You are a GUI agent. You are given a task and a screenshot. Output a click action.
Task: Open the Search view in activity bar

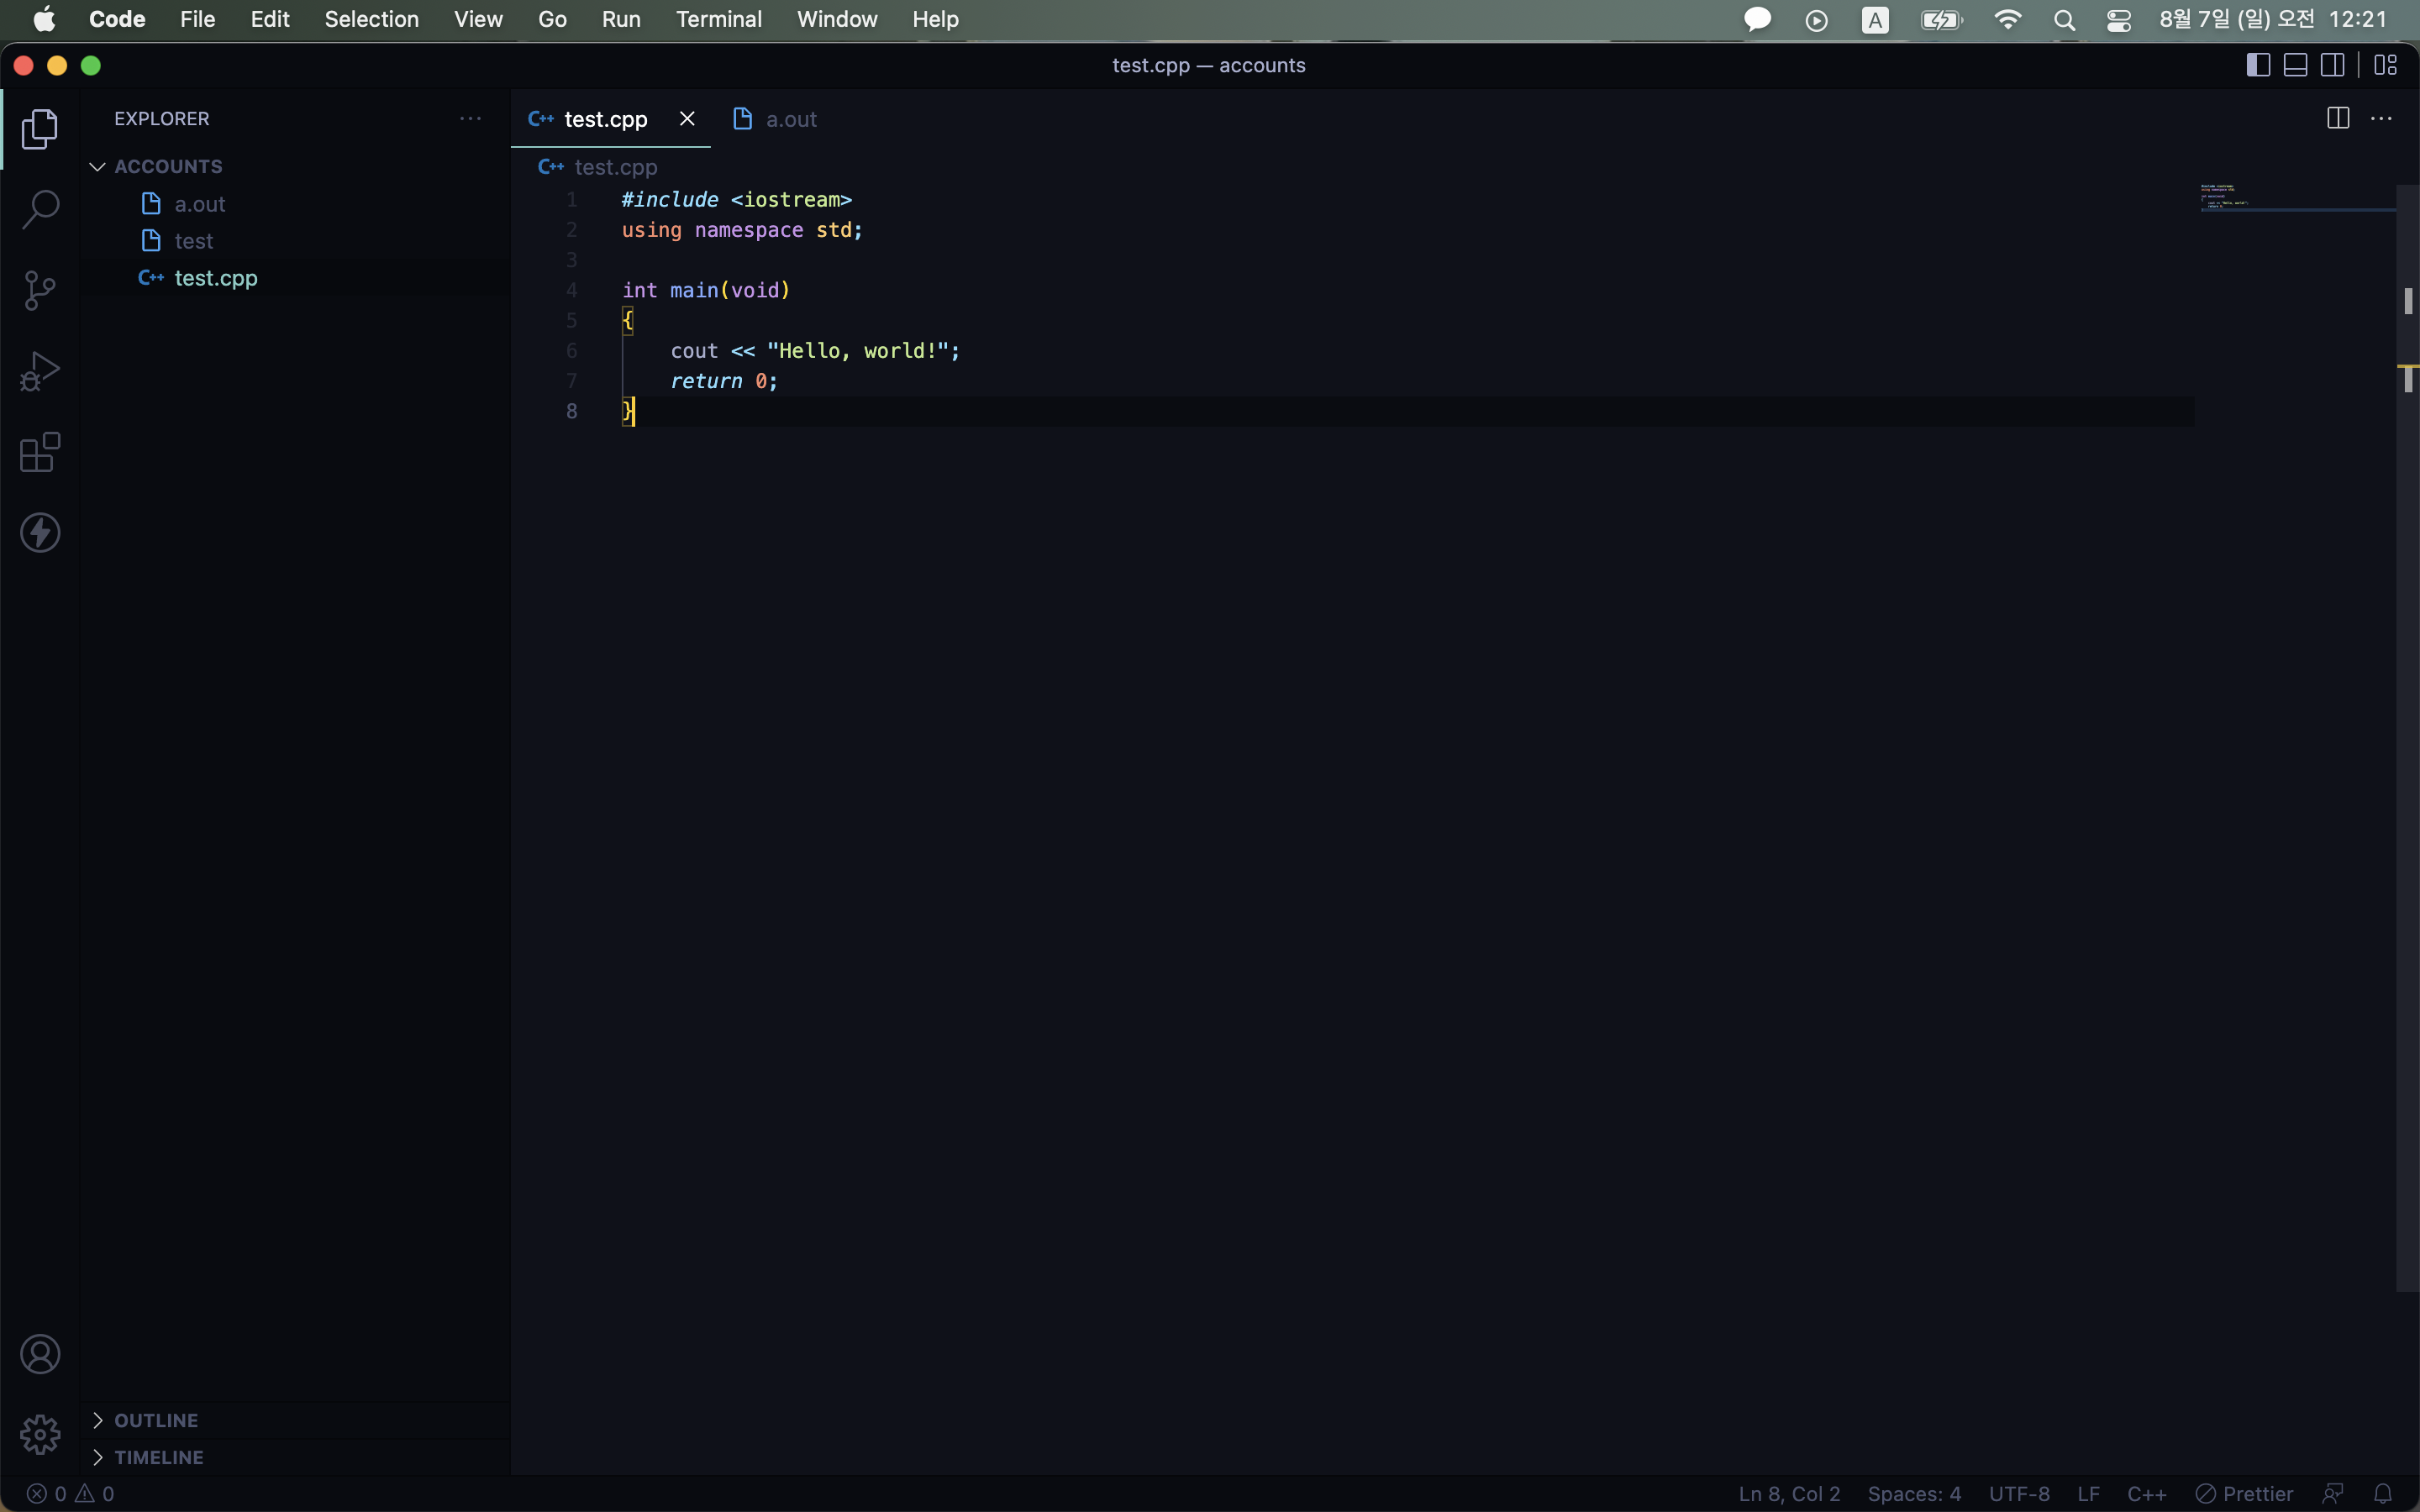(40, 210)
